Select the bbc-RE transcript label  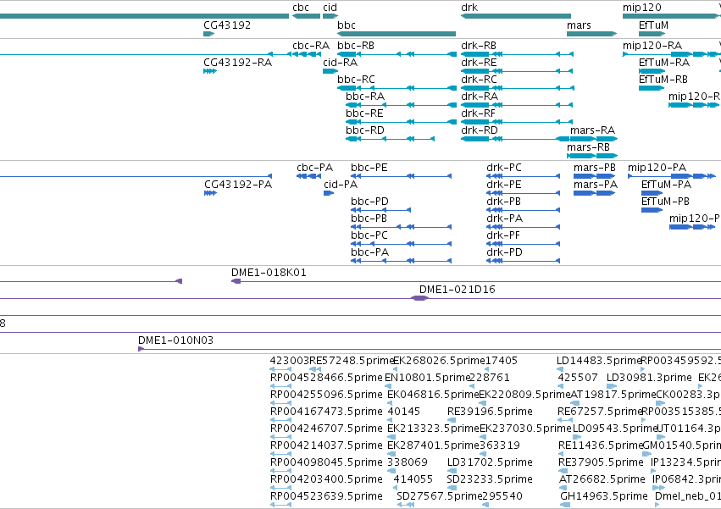point(364,113)
